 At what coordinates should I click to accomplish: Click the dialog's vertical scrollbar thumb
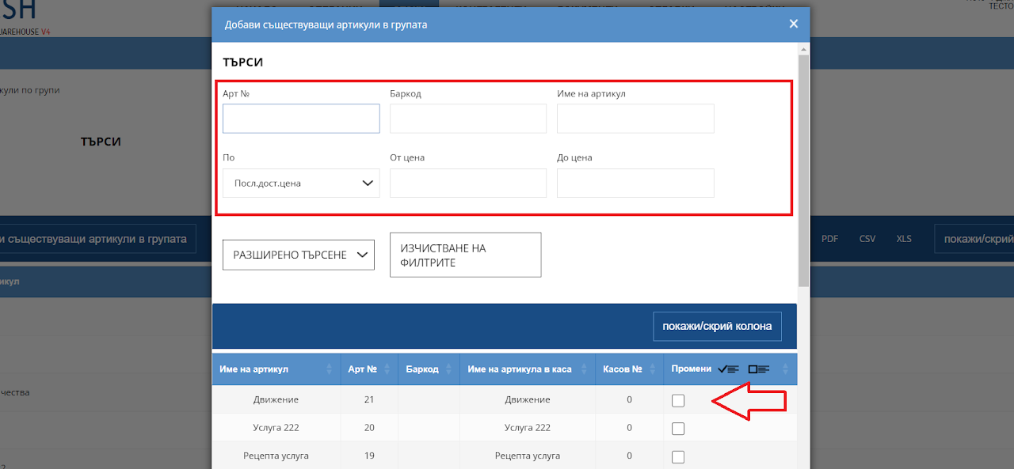point(803,170)
